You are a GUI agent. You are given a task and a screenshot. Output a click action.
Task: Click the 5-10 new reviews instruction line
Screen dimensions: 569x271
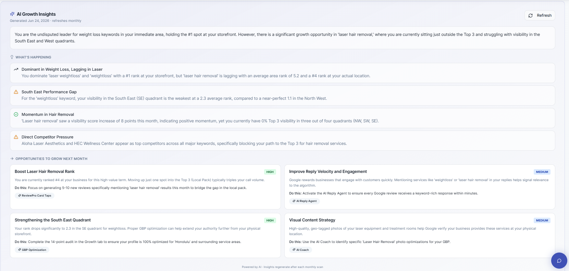pos(131,188)
